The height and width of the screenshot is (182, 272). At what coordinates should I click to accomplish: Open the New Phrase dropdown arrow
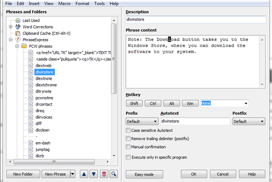coord(73,174)
